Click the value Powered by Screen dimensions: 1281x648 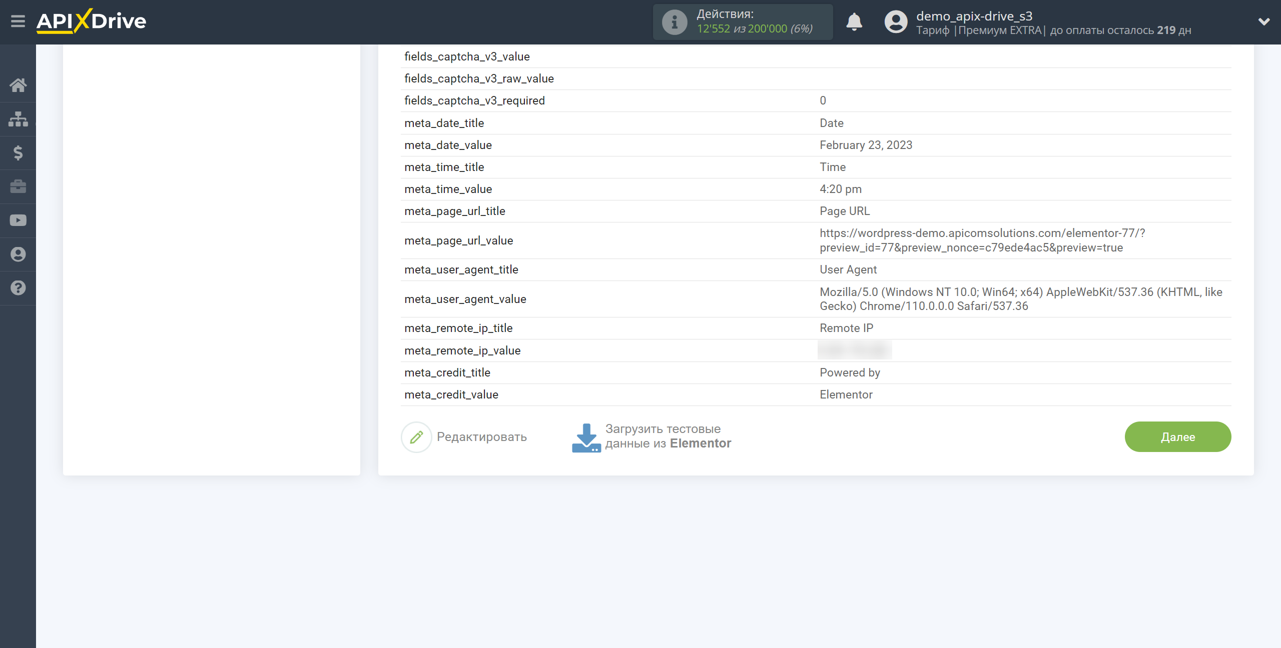(x=850, y=372)
